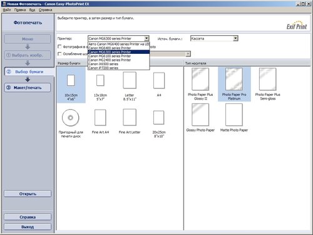The image size is (313, 235).
Task: Open the Источ. бумаги Кассета dropdown
Action: pos(235,38)
